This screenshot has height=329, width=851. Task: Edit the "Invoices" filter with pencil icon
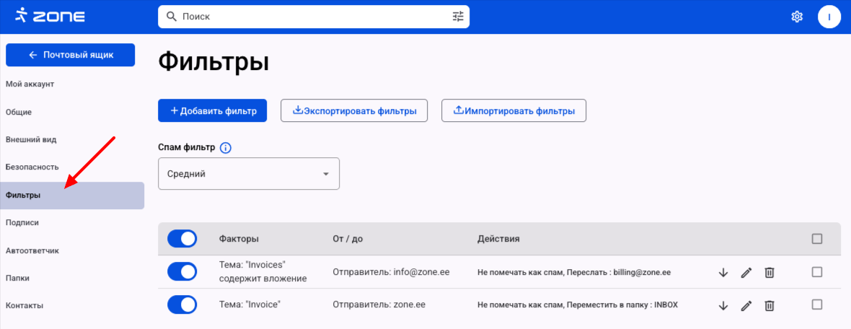coord(746,273)
